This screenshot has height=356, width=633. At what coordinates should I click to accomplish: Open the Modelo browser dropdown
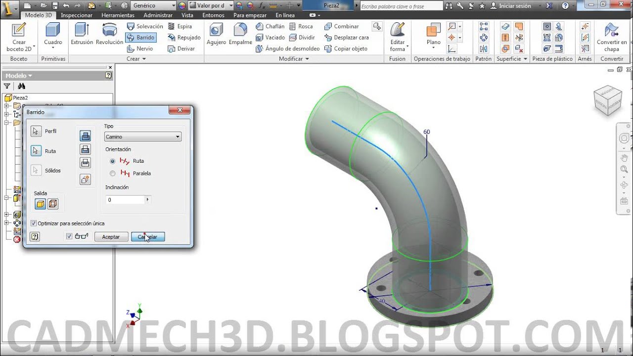[x=19, y=76]
